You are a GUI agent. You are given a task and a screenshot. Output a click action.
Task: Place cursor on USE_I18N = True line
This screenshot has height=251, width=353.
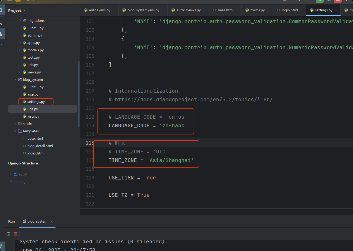click(x=132, y=178)
